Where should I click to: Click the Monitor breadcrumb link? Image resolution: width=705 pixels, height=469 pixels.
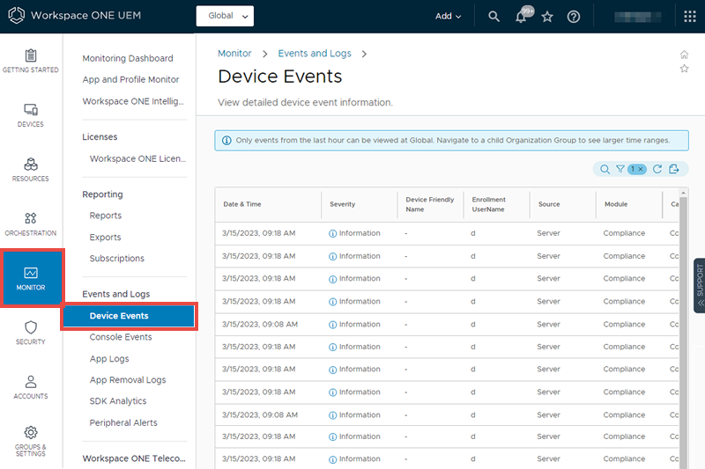234,54
